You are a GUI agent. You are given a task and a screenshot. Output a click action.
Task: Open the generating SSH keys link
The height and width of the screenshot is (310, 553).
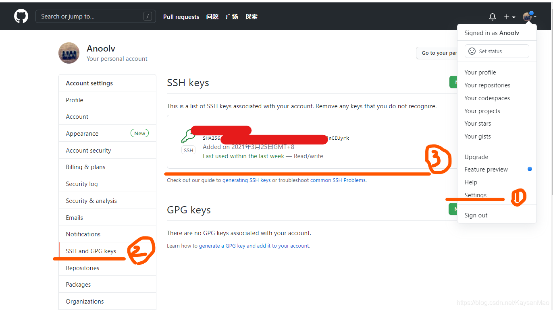247,180
